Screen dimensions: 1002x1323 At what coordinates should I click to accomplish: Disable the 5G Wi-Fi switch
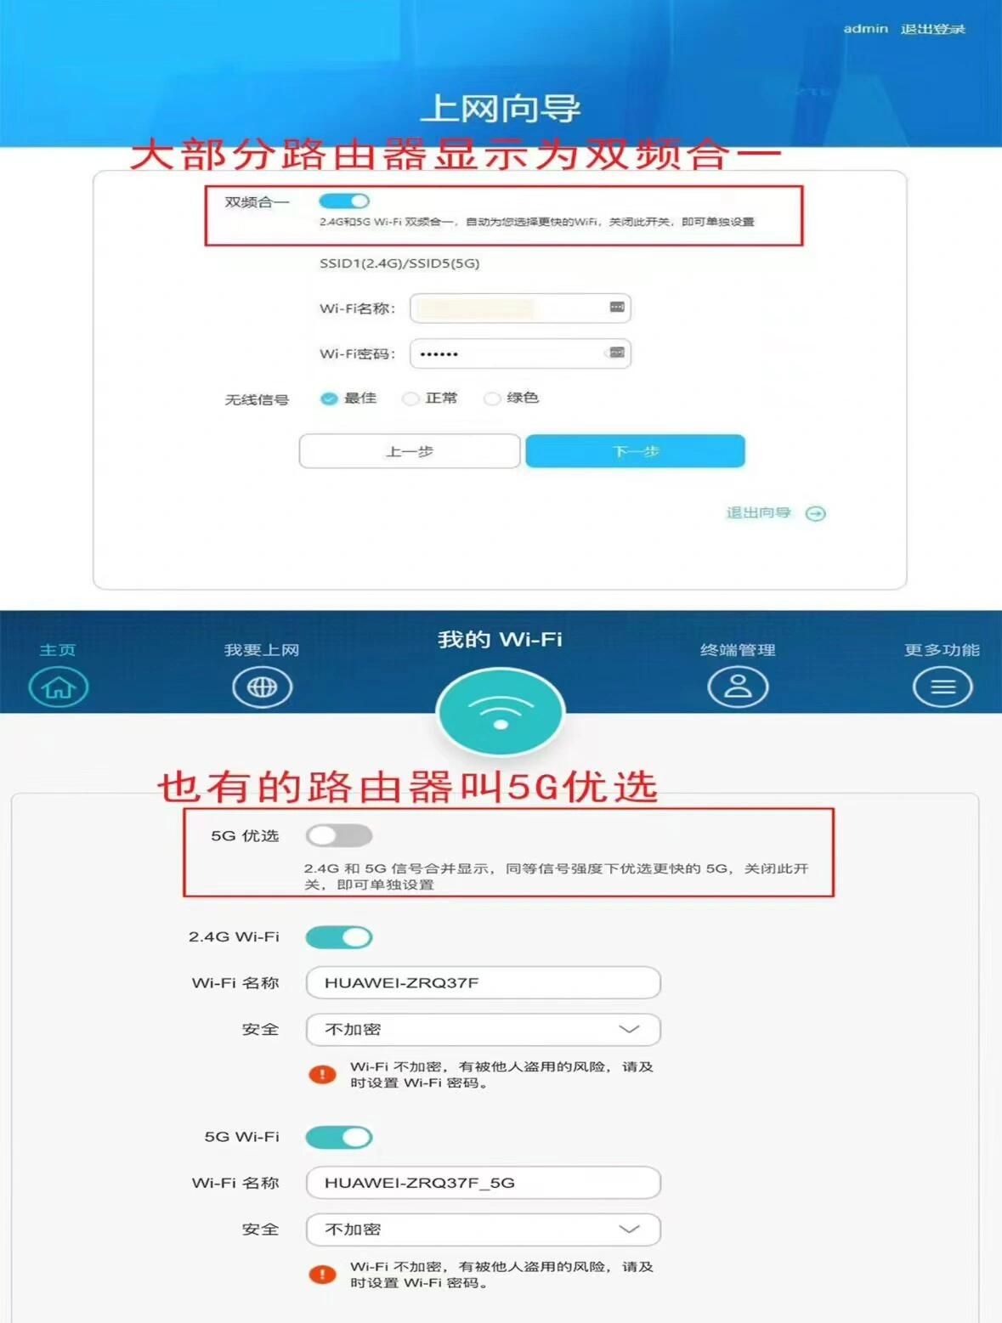(x=339, y=1137)
